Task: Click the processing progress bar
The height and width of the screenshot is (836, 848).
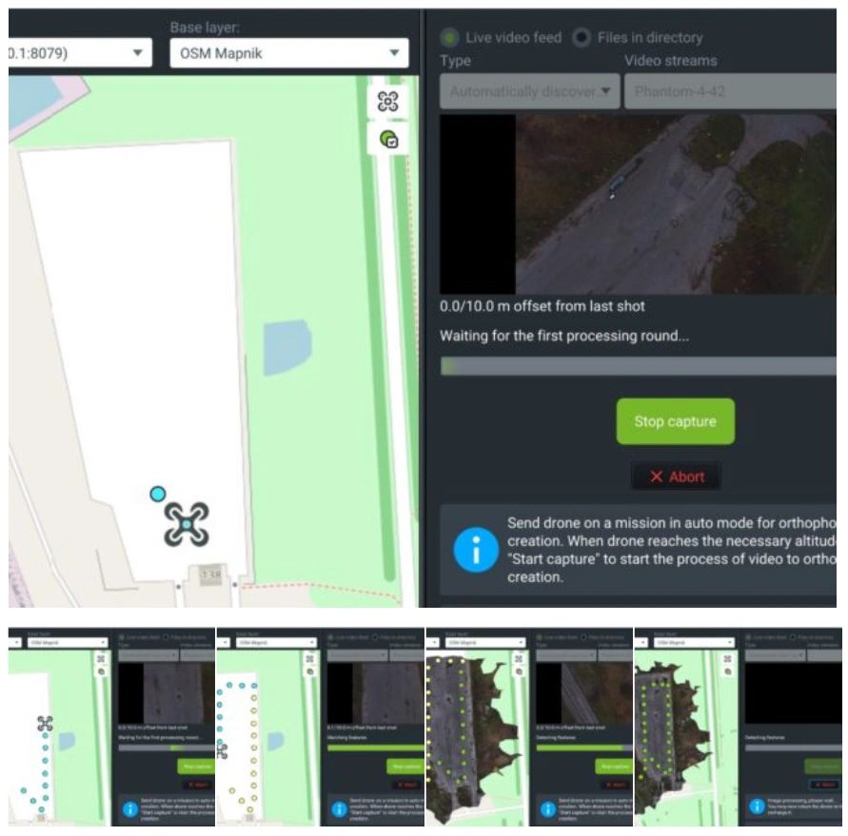Action: click(638, 364)
